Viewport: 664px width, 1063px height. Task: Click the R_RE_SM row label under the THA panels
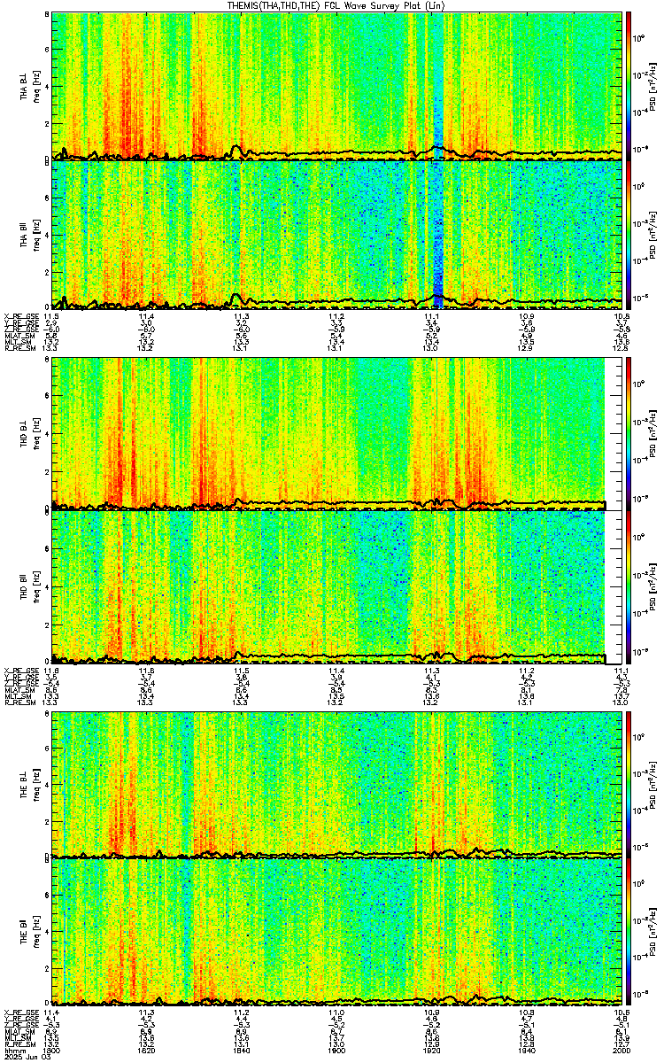point(20,349)
